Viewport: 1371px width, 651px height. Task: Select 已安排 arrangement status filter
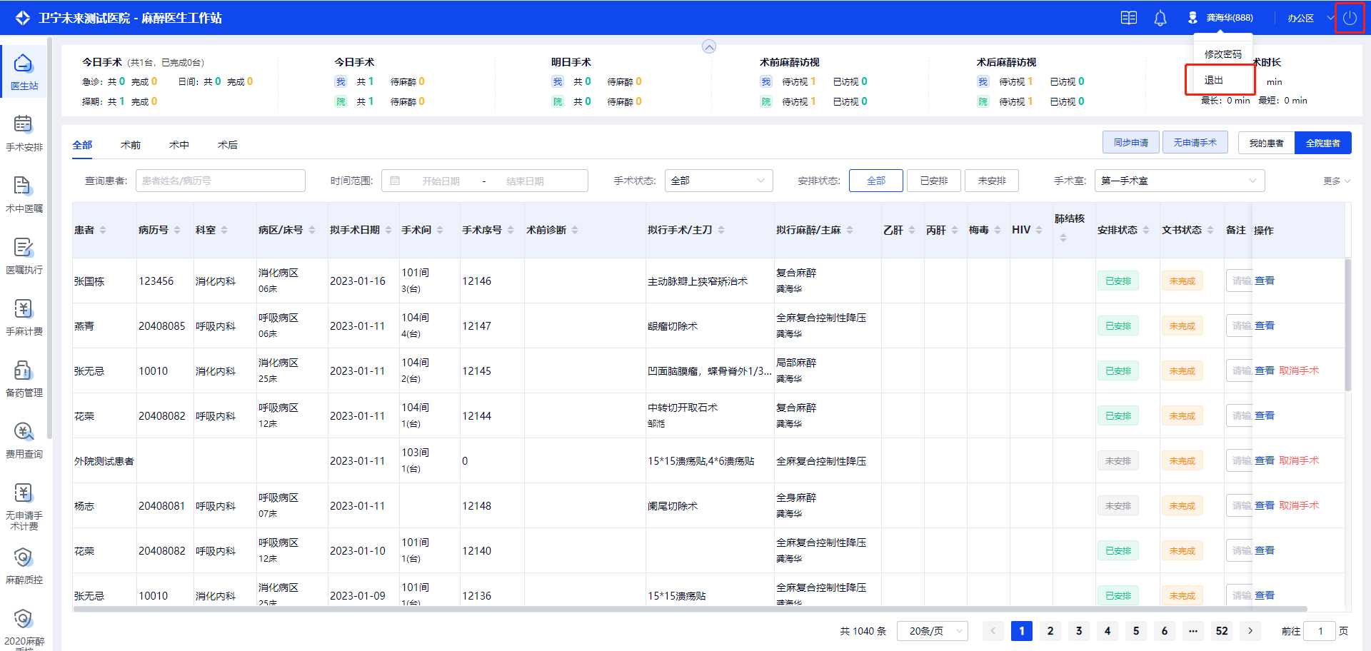pyautogui.click(x=933, y=181)
